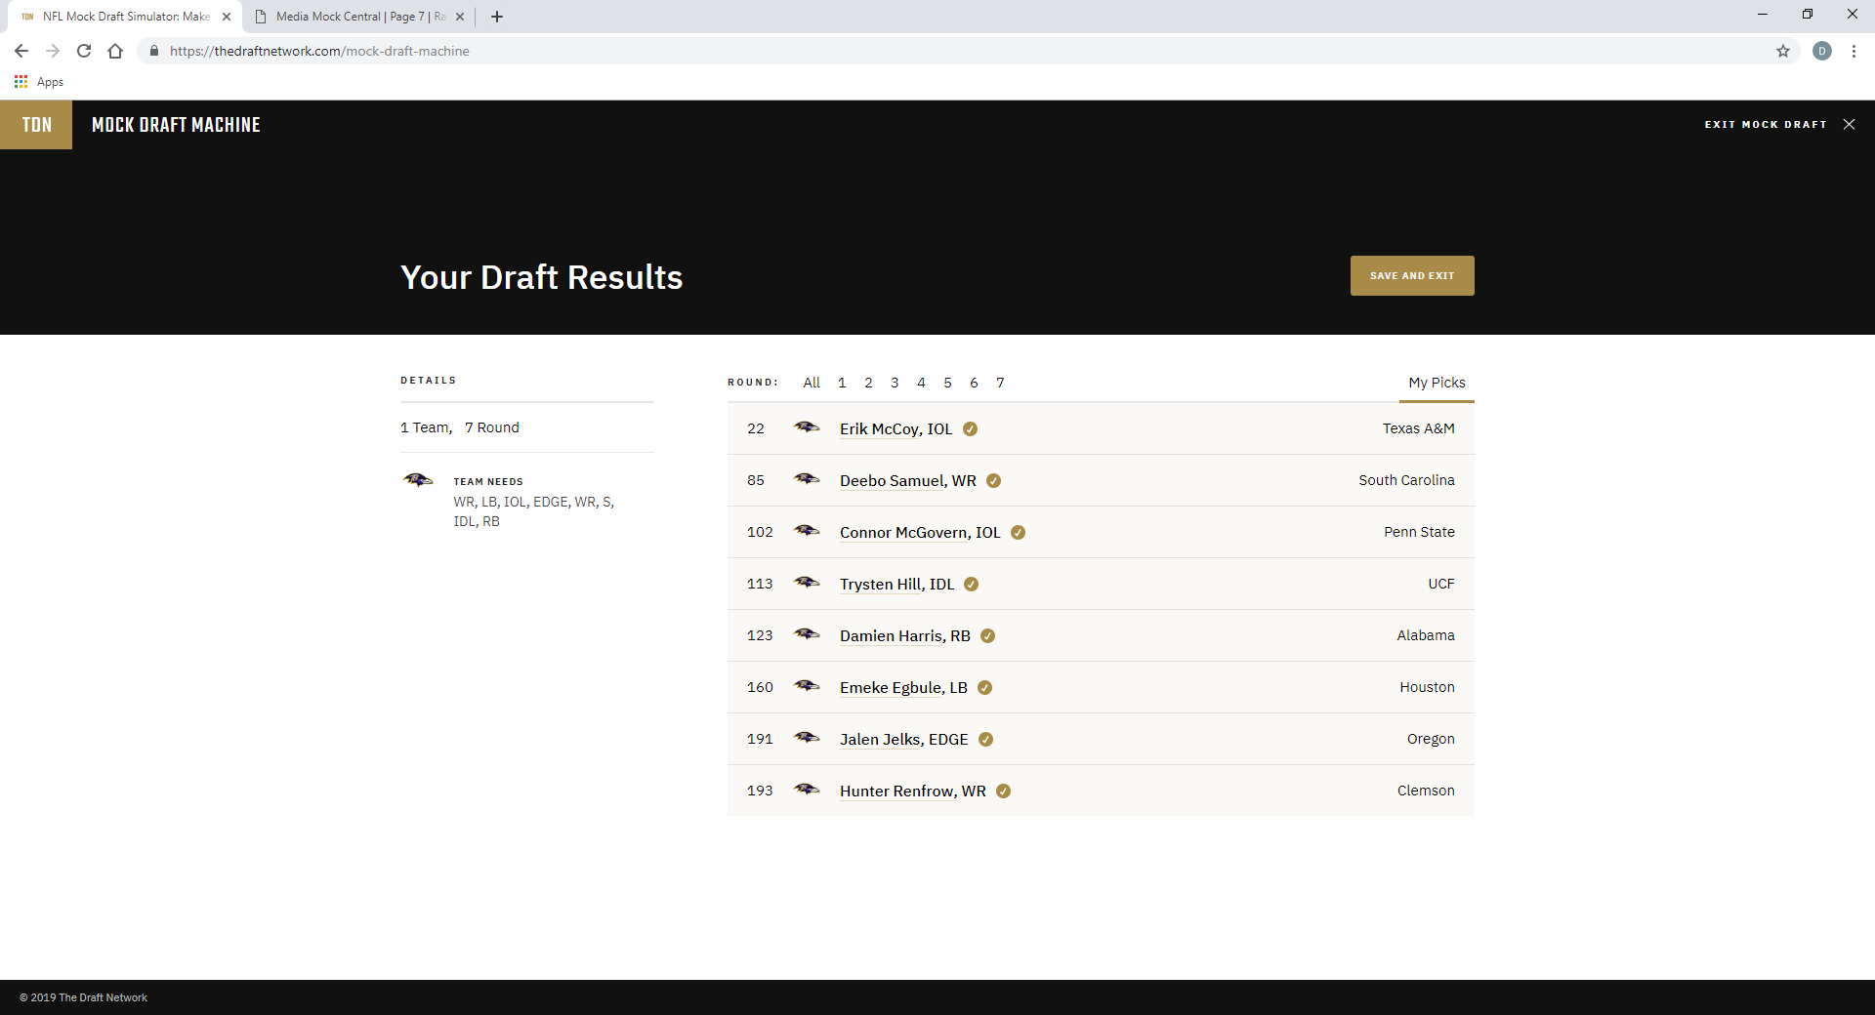Screen dimensions: 1875x1015
Task: Reload the current page
Action: (x=84, y=51)
